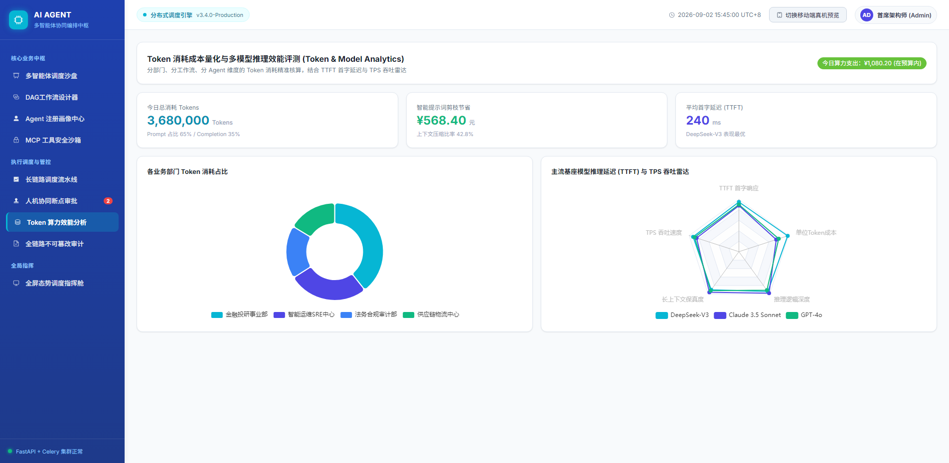
Task: Click the Token 算力效能分析 database icon
Action: pyautogui.click(x=17, y=222)
